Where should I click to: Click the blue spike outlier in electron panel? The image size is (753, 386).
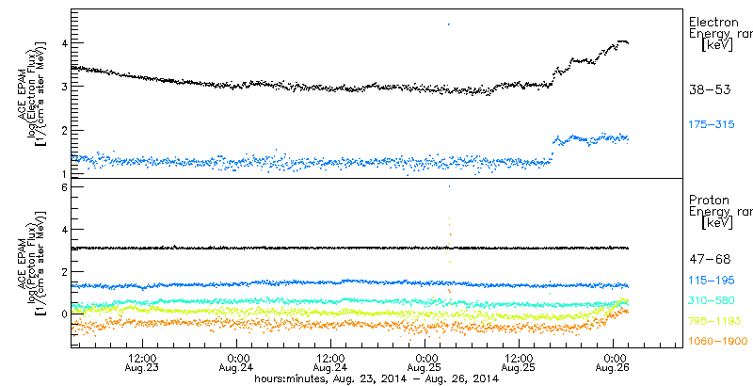tap(448, 24)
